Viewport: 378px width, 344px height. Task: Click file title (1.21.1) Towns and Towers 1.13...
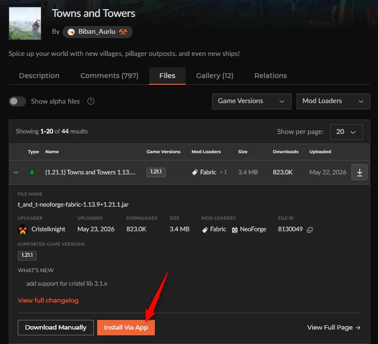click(x=90, y=172)
